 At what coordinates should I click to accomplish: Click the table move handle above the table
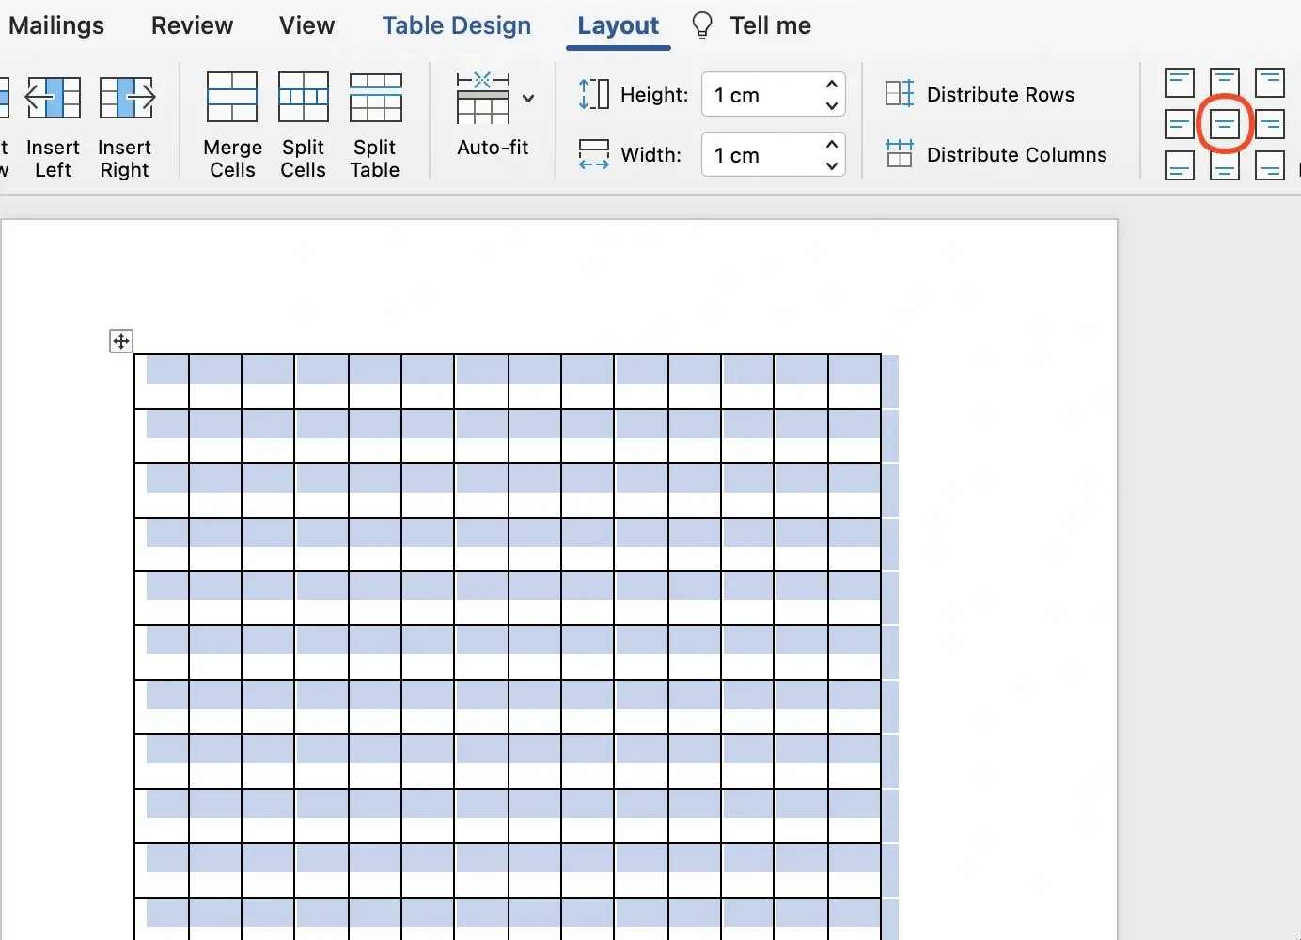[x=120, y=341]
